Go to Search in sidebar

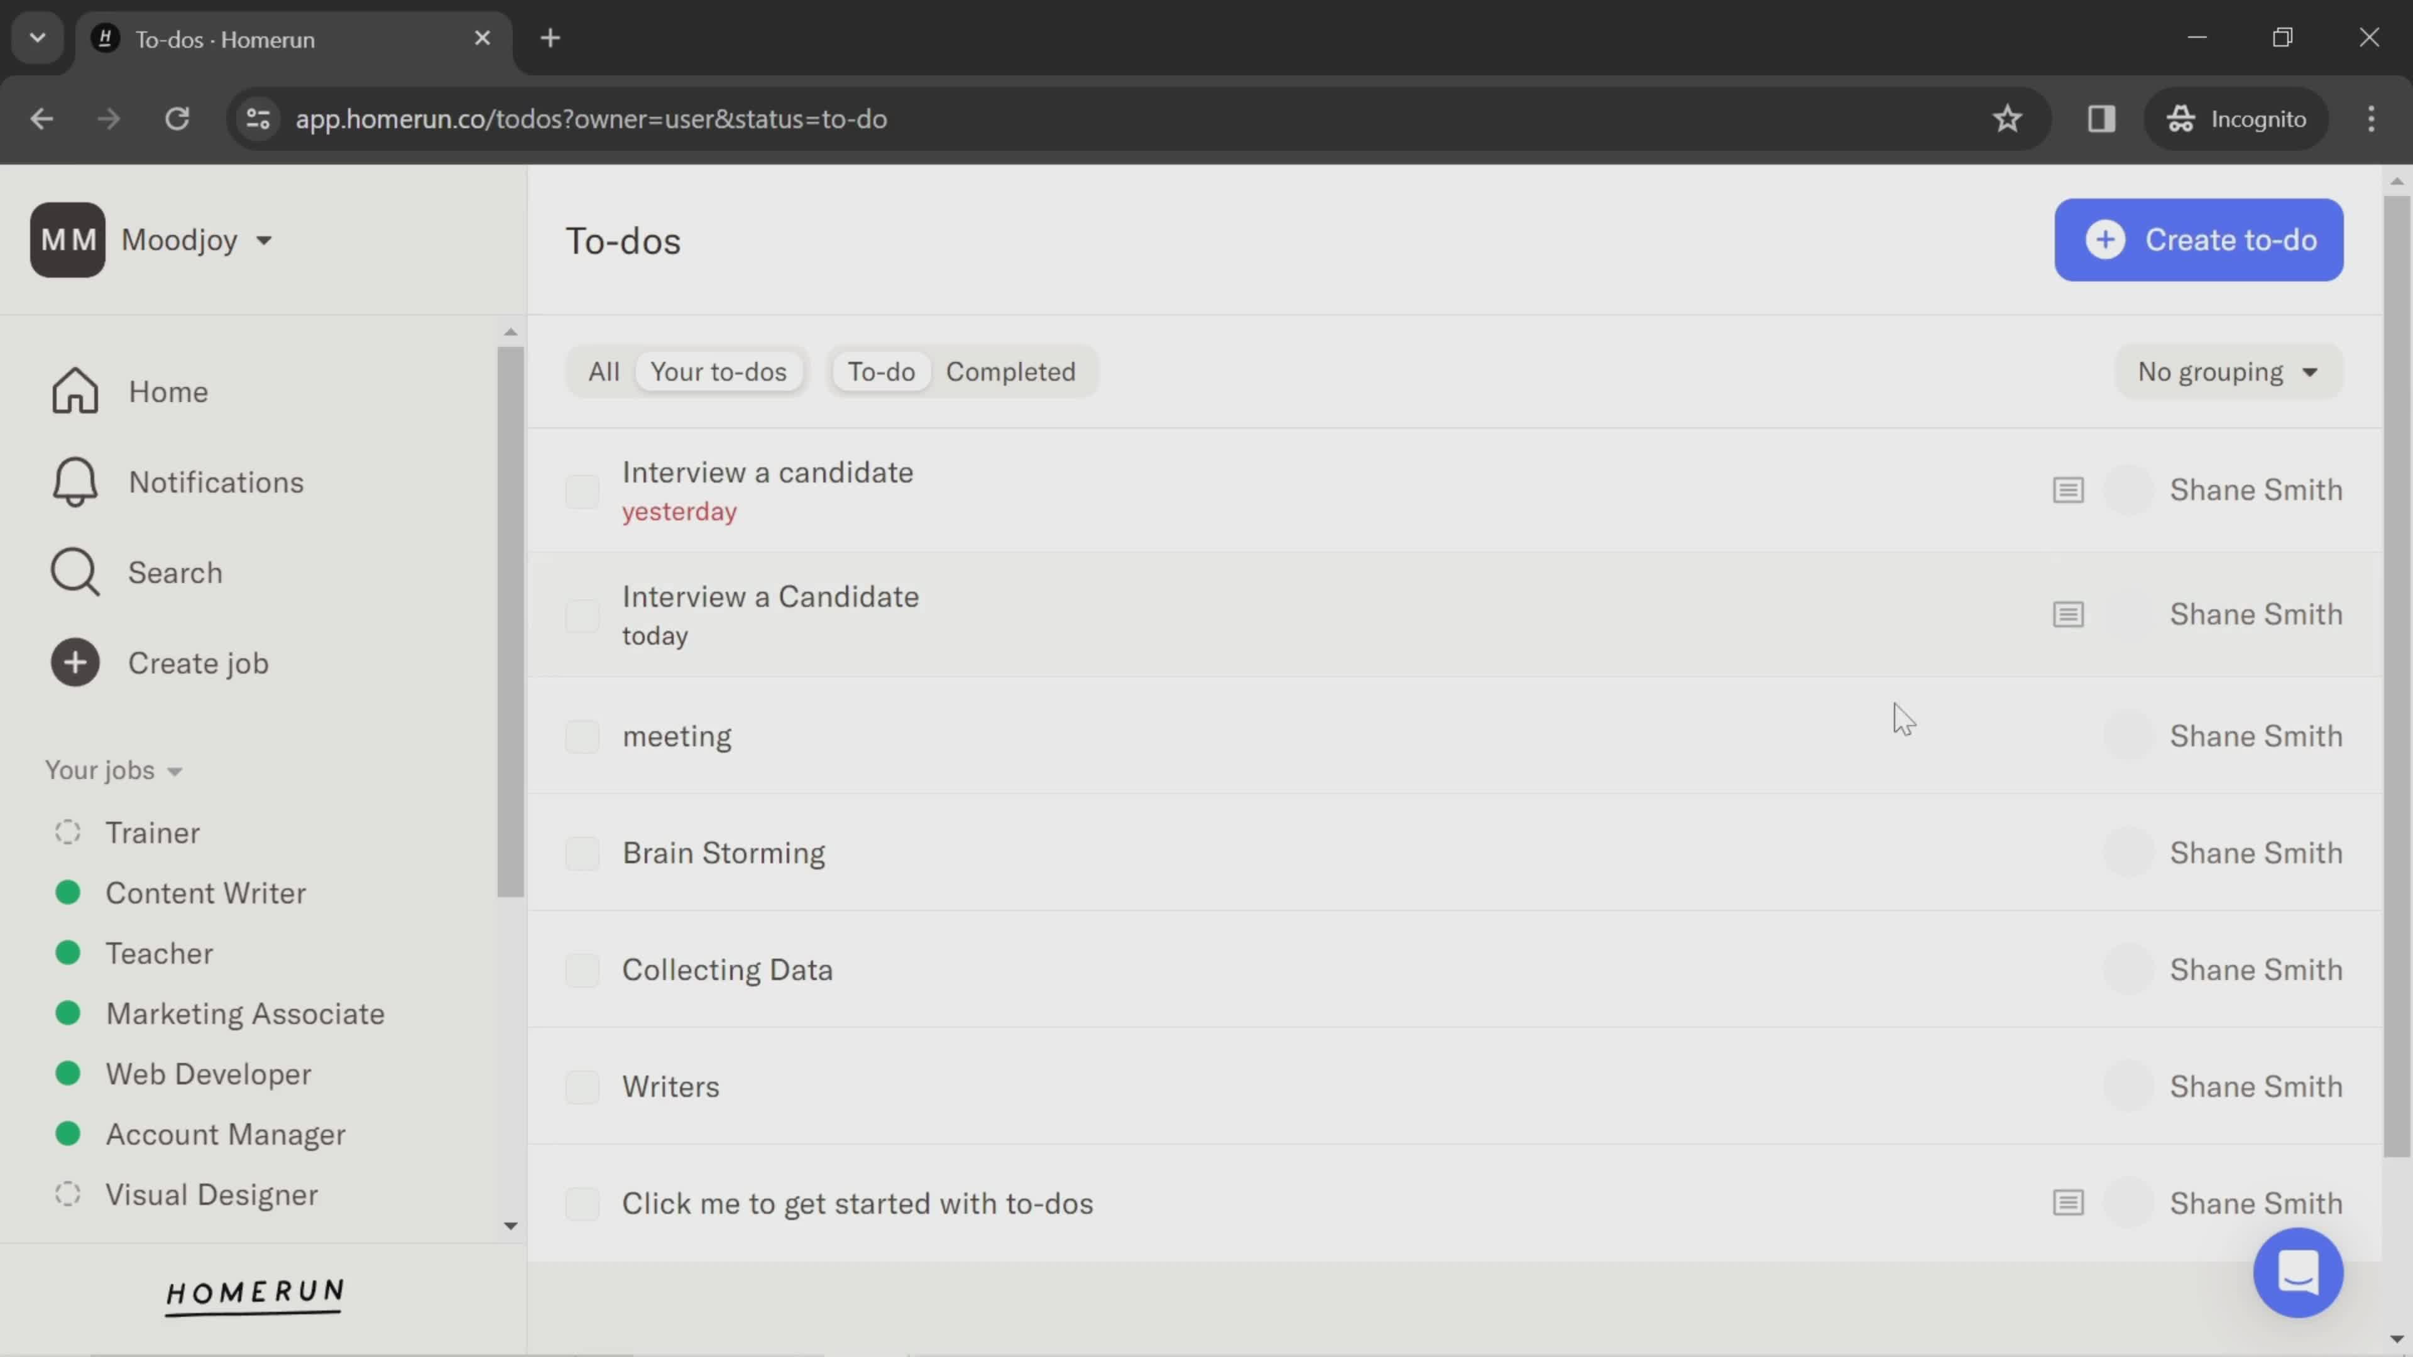coord(175,572)
